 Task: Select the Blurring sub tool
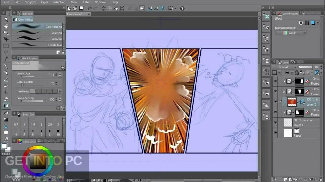38,33
